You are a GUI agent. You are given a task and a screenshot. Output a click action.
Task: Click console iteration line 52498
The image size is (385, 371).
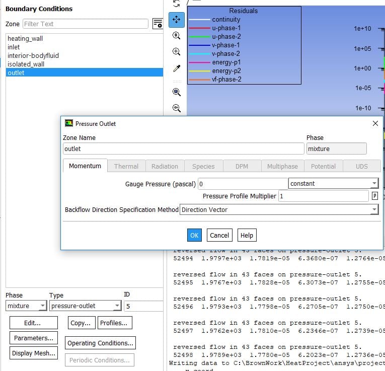coord(279,355)
